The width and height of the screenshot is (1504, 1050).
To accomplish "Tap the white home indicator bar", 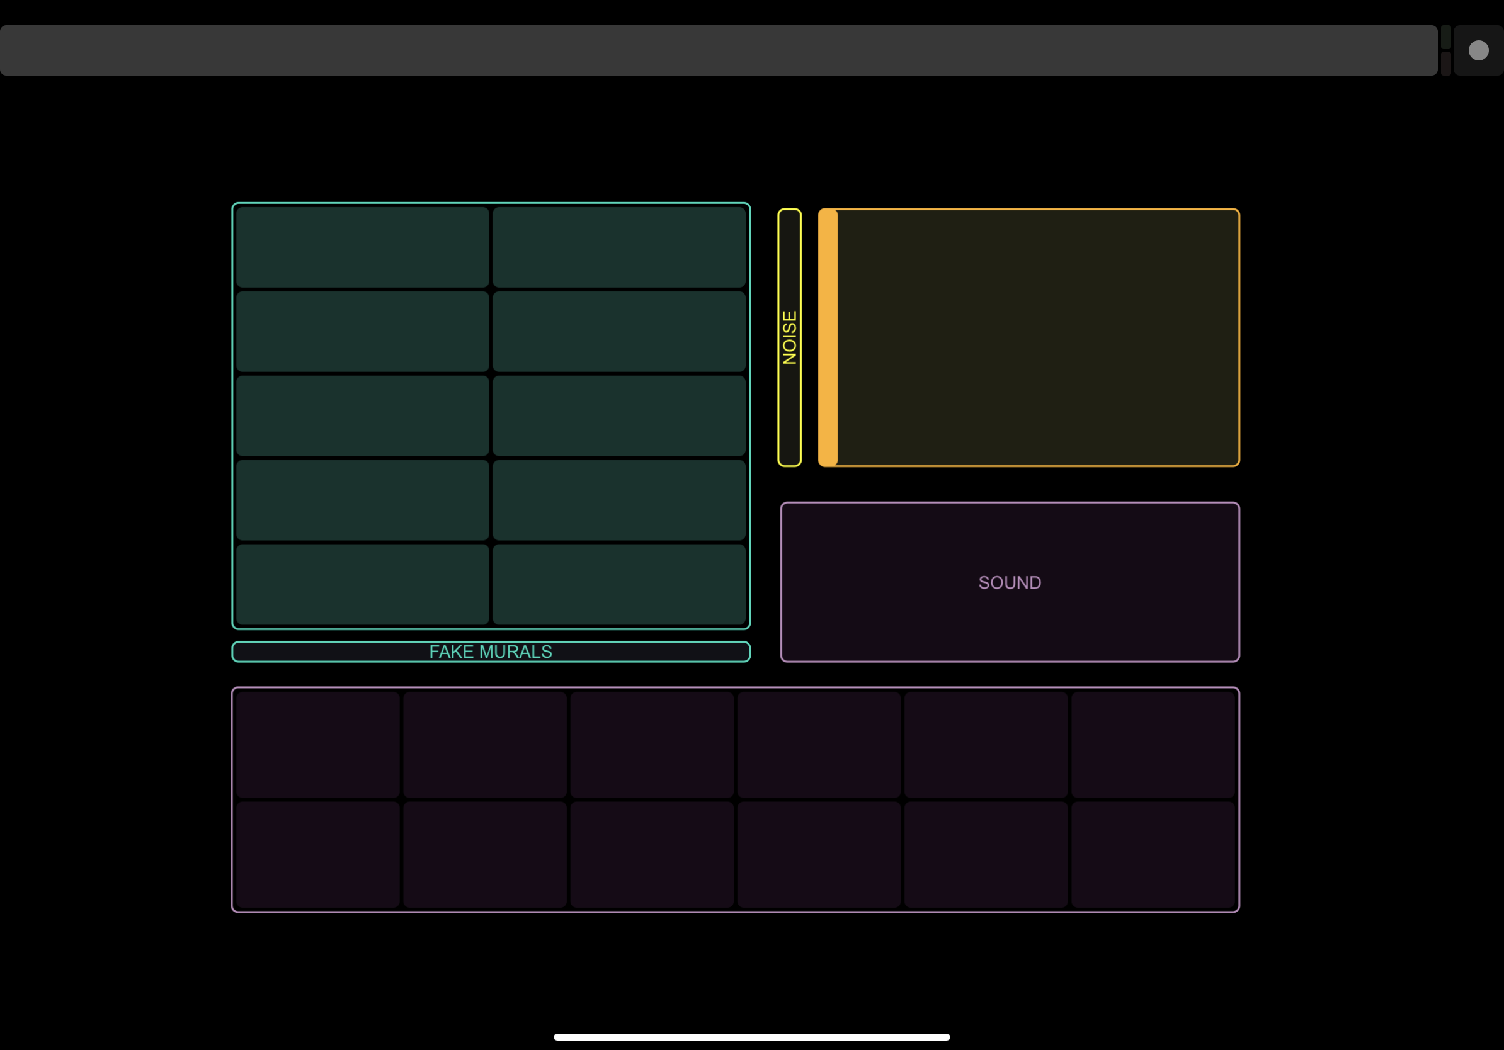I will [752, 1037].
